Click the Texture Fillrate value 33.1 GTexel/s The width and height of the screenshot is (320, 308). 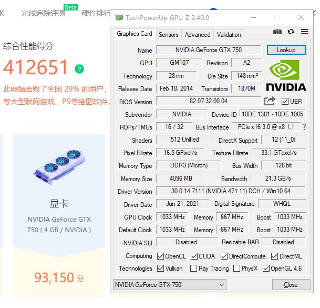(x=279, y=153)
